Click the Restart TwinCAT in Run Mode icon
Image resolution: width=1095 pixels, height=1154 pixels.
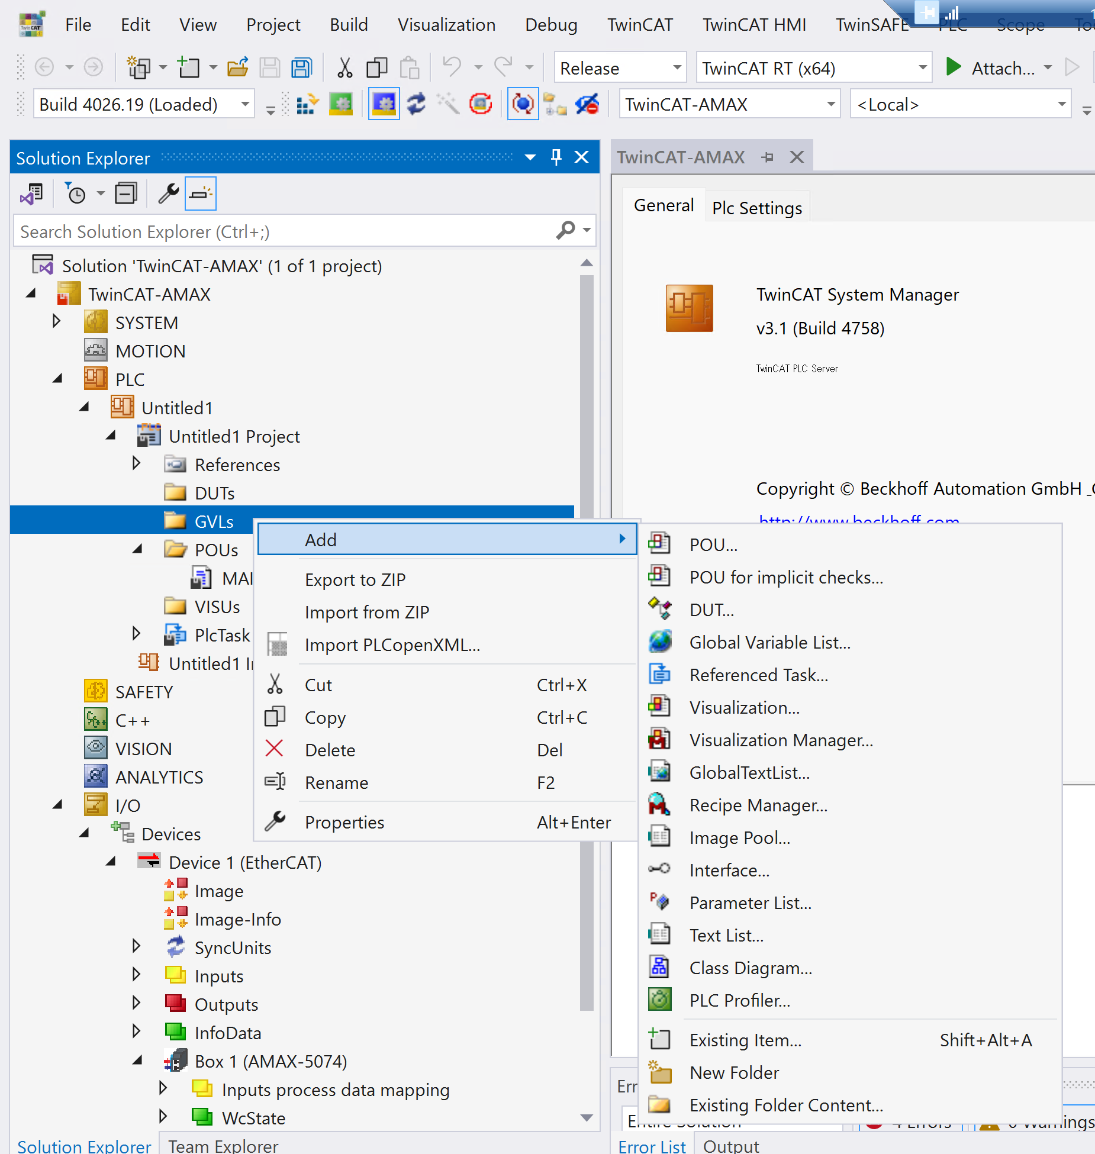tap(341, 104)
